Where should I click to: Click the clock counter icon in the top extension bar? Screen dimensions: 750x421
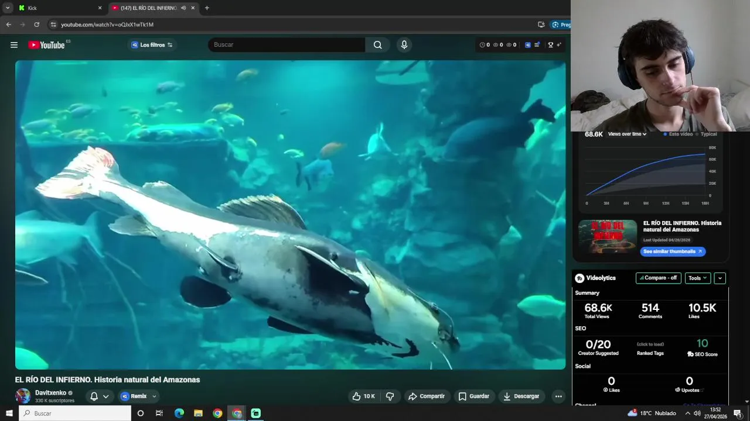click(482, 45)
